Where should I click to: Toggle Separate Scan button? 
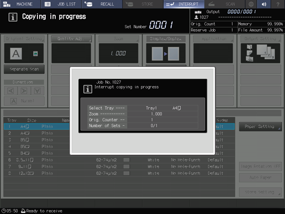pos(24,69)
